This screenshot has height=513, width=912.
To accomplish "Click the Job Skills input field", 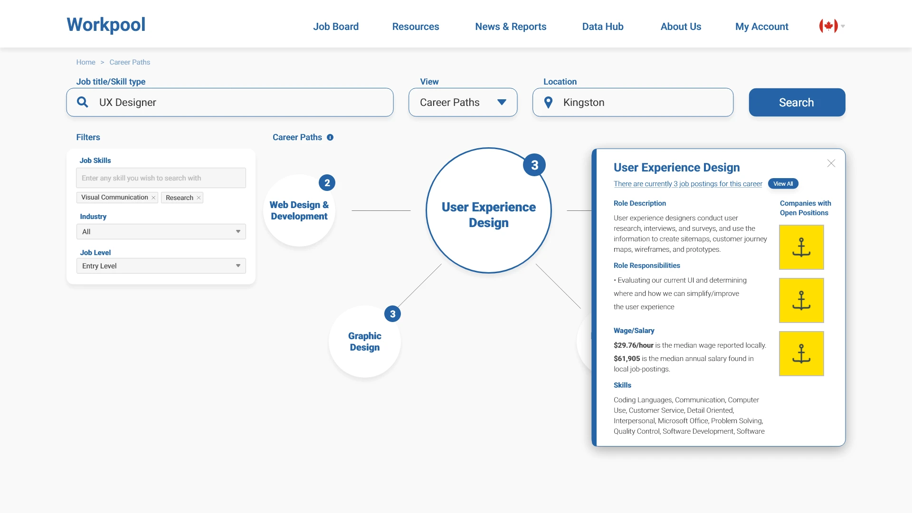I will 161,178.
